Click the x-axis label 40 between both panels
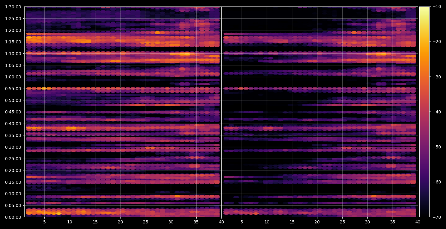446x229 pixels. pos(221,222)
